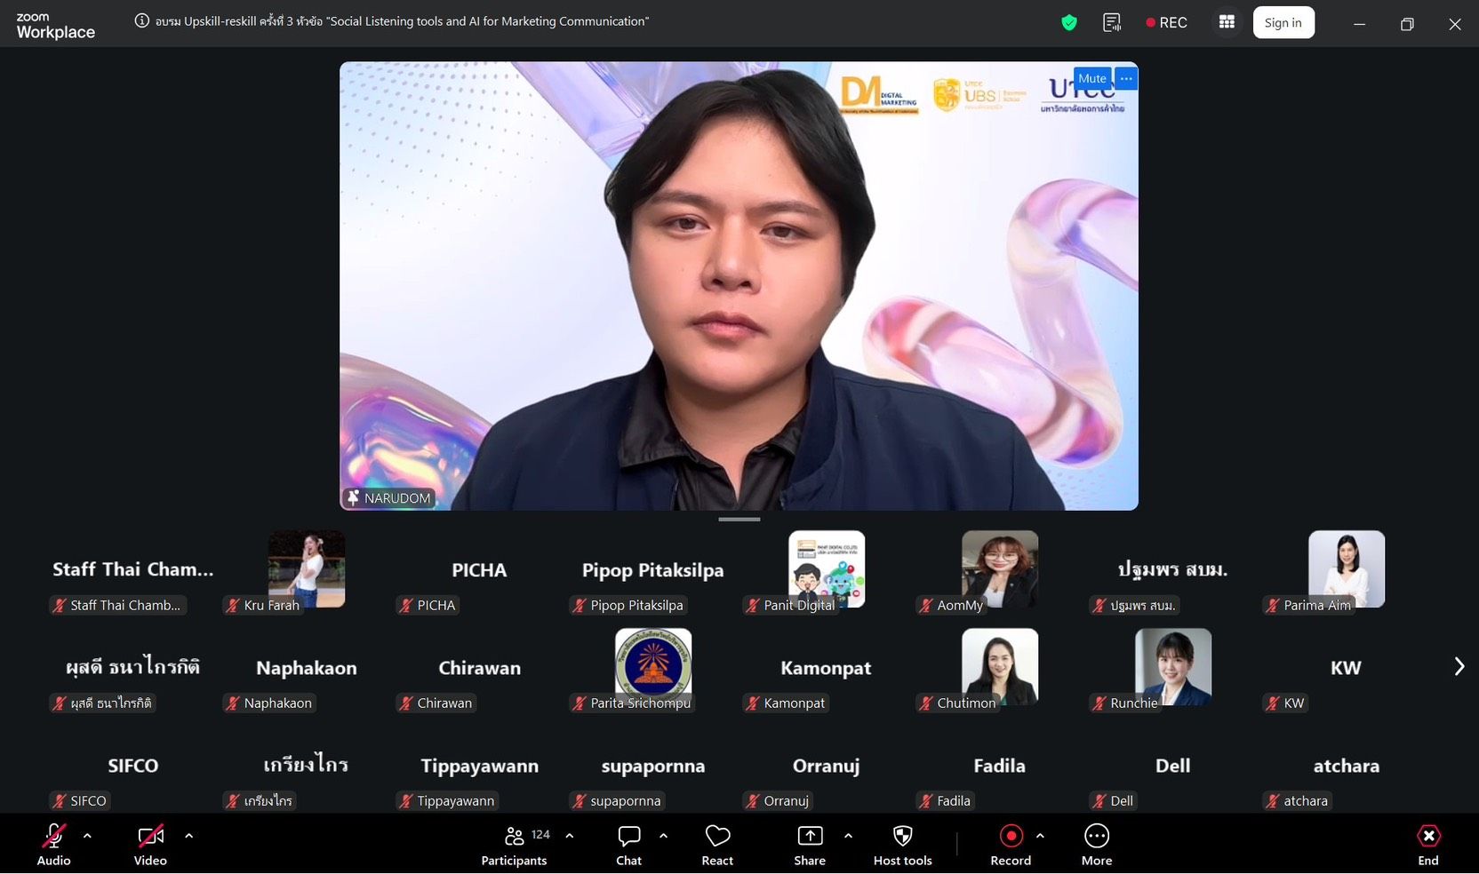Expand the Share options arrow
The image size is (1479, 874).
pos(848,836)
